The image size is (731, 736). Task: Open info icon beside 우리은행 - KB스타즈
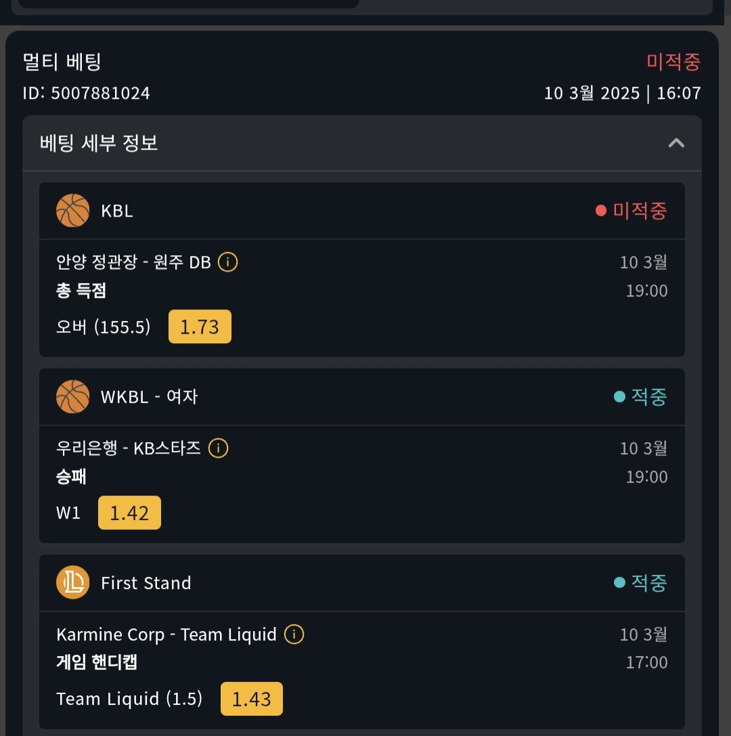pyautogui.click(x=218, y=448)
